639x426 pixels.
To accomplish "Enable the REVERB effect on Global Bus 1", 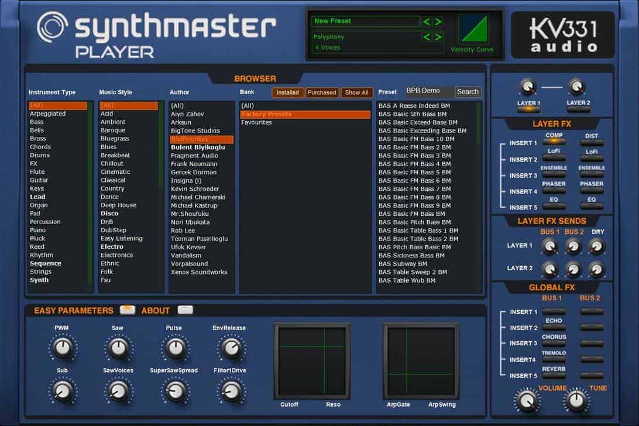I will (x=554, y=376).
